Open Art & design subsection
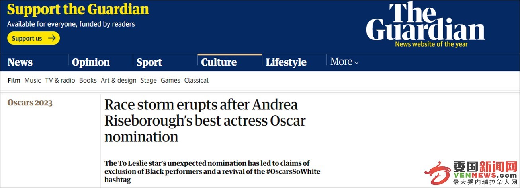Viewport: 520px width, 188px height. click(x=119, y=80)
